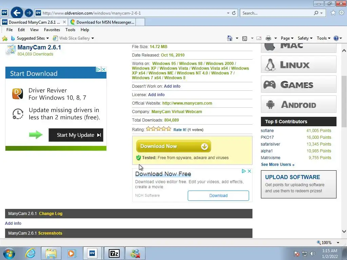347x260 pixels.
Task: Click the search magnifier icon
Action: (x=316, y=13)
